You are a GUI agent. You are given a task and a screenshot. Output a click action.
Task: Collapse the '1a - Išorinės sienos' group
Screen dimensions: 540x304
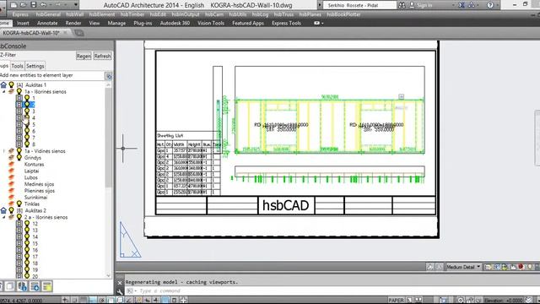point(4,92)
